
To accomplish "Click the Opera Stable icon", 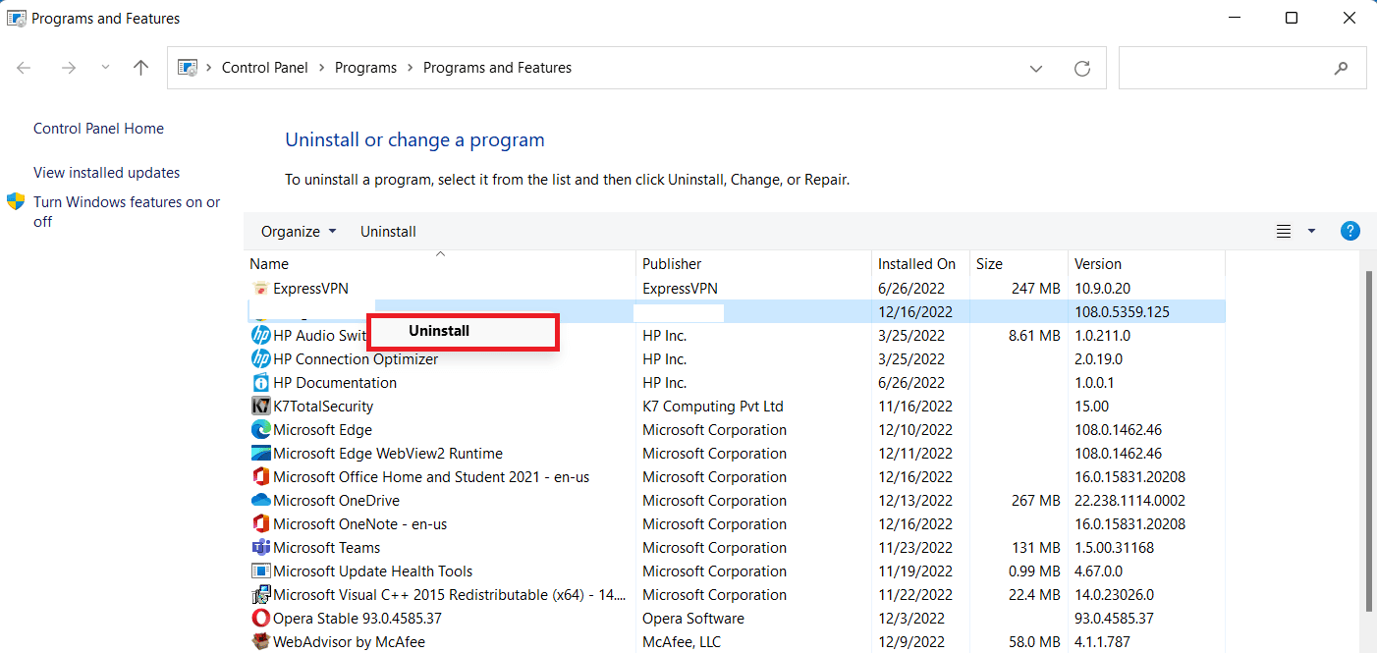I will pos(260,619).
